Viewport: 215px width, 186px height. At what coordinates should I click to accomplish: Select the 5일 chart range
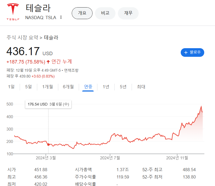point(28,87)
